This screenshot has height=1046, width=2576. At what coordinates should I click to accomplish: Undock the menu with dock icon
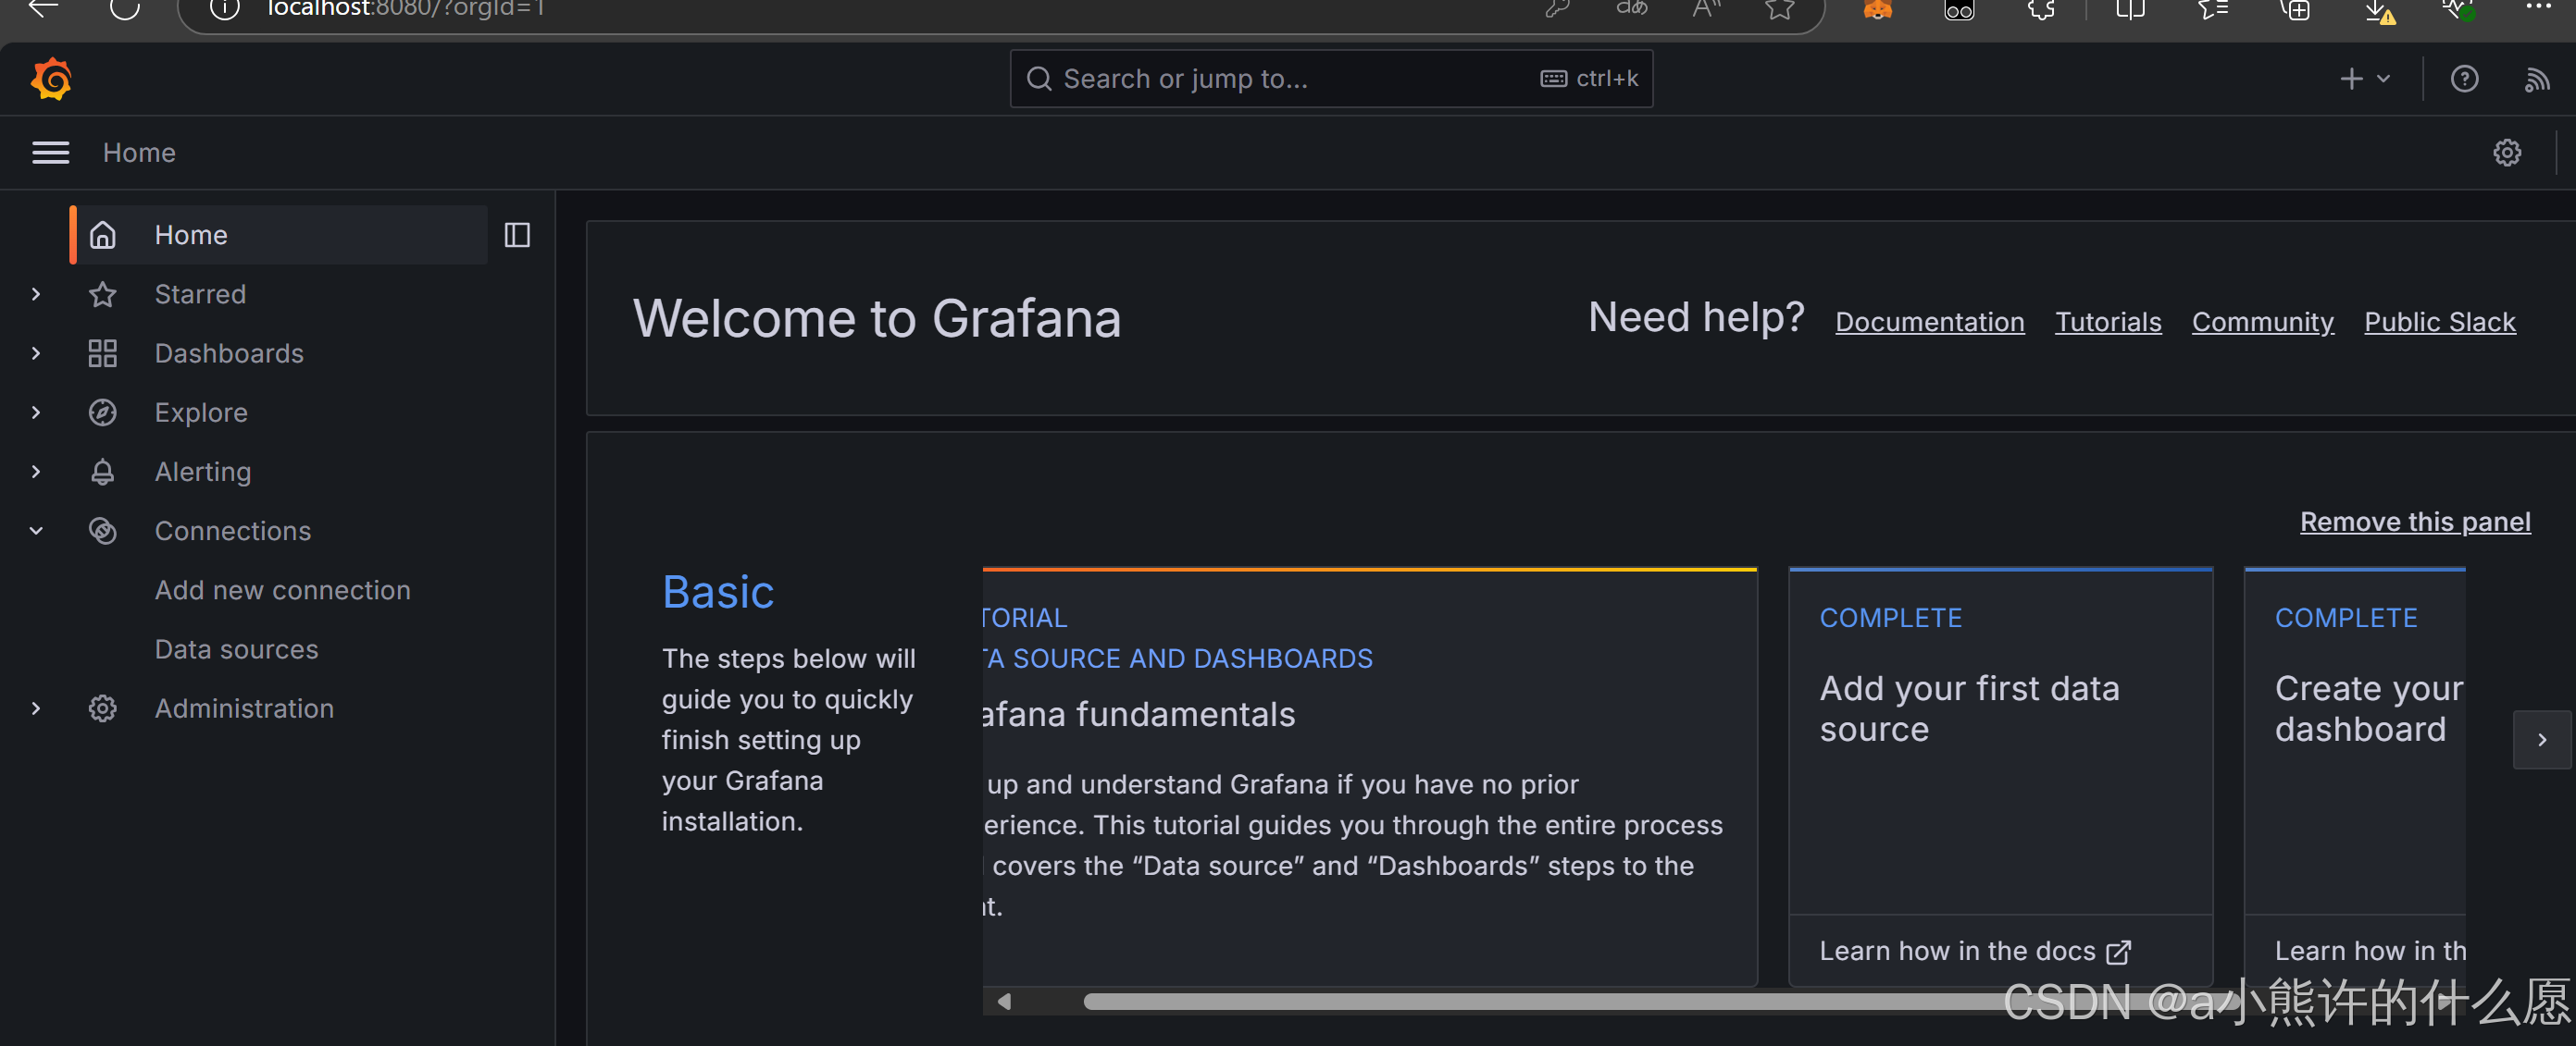[x=517, y=235]
